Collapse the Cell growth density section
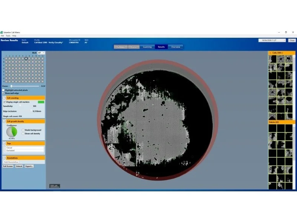The height and width of the screenshot is (222, 297). coord(4,121)
